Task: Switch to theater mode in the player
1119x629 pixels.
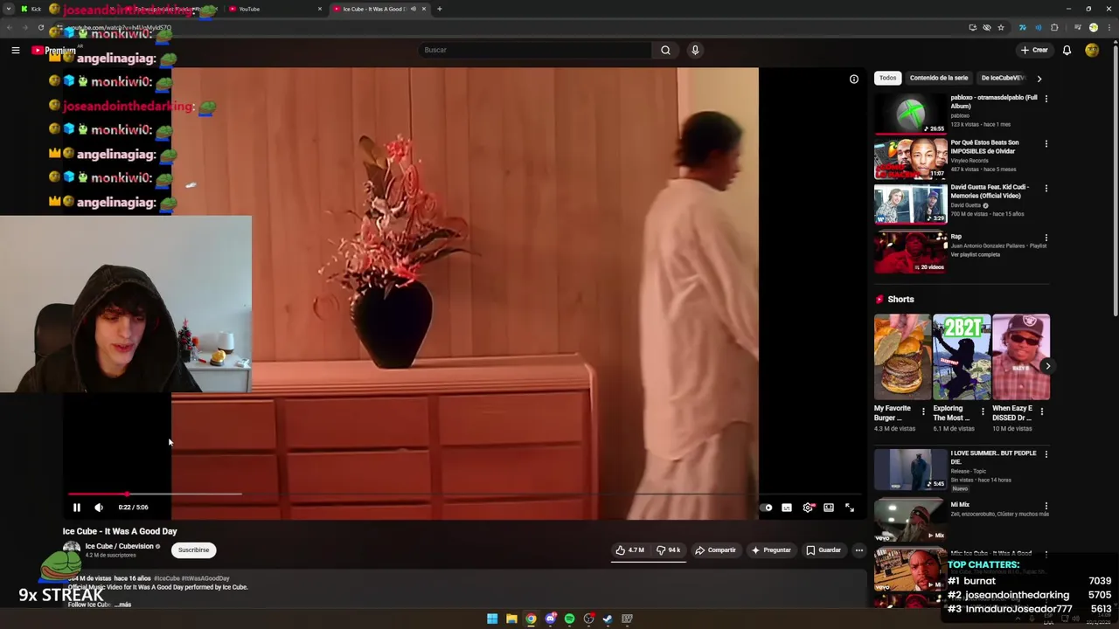Action: point(829,508)
